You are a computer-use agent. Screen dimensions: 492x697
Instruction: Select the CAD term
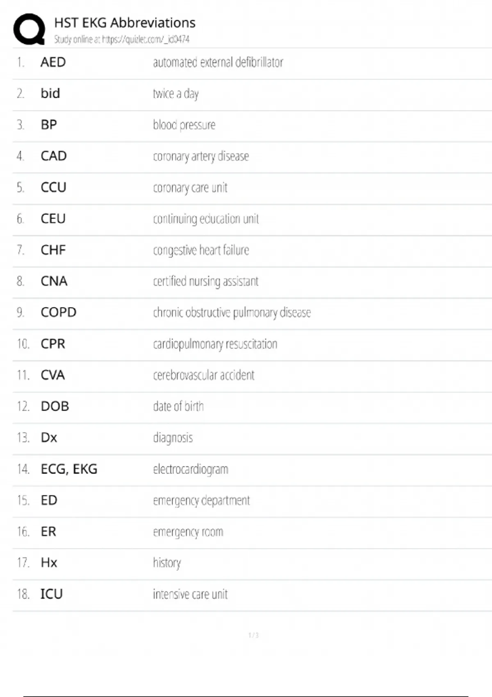[53, 156]
